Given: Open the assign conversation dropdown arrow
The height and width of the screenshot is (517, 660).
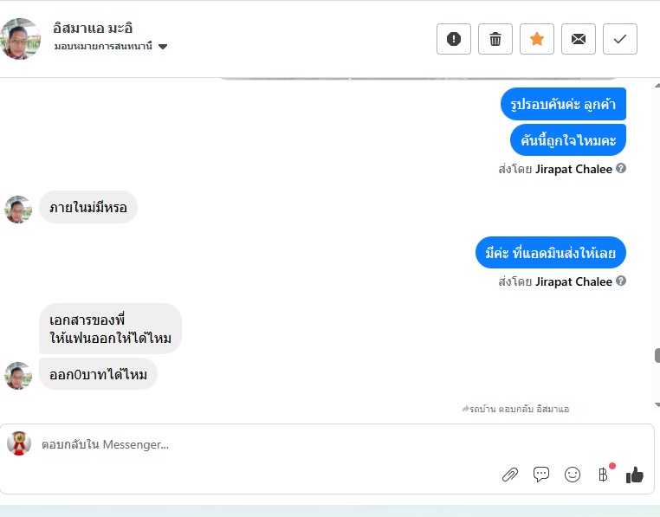Looking at the screenshot, I should (163, 46).
